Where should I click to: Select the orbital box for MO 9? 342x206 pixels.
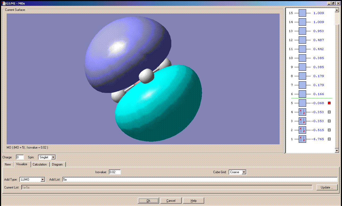pos(302,67)
